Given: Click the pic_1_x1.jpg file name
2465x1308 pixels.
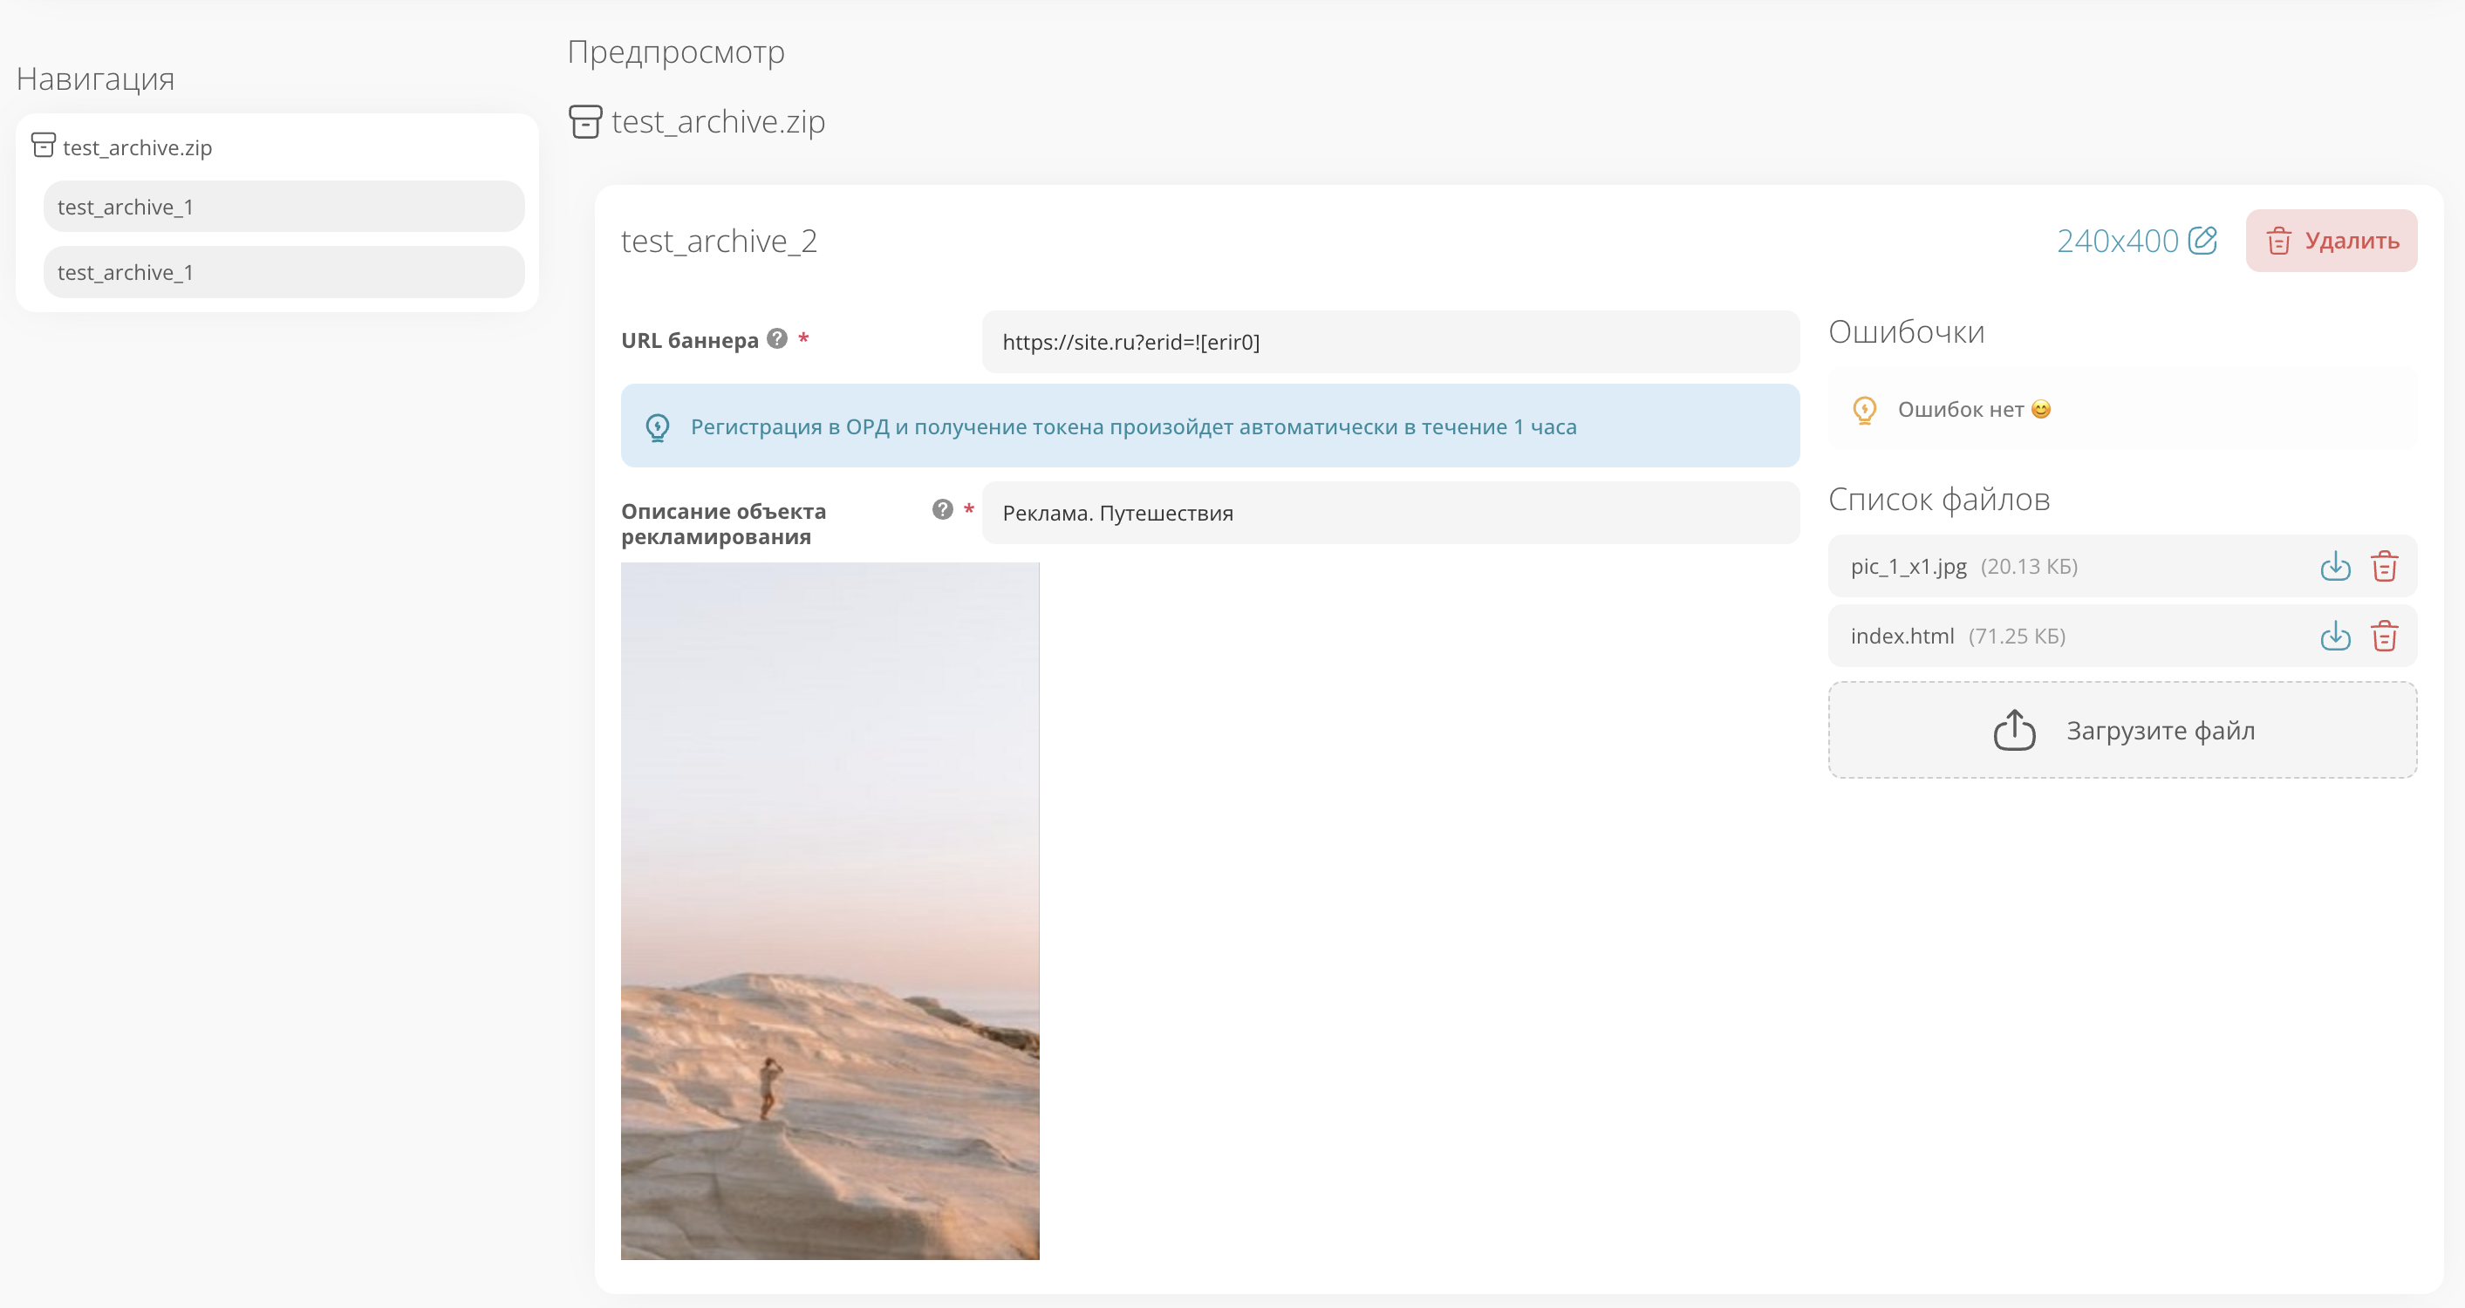Looking at the screenshot, I should (1908, 567).
